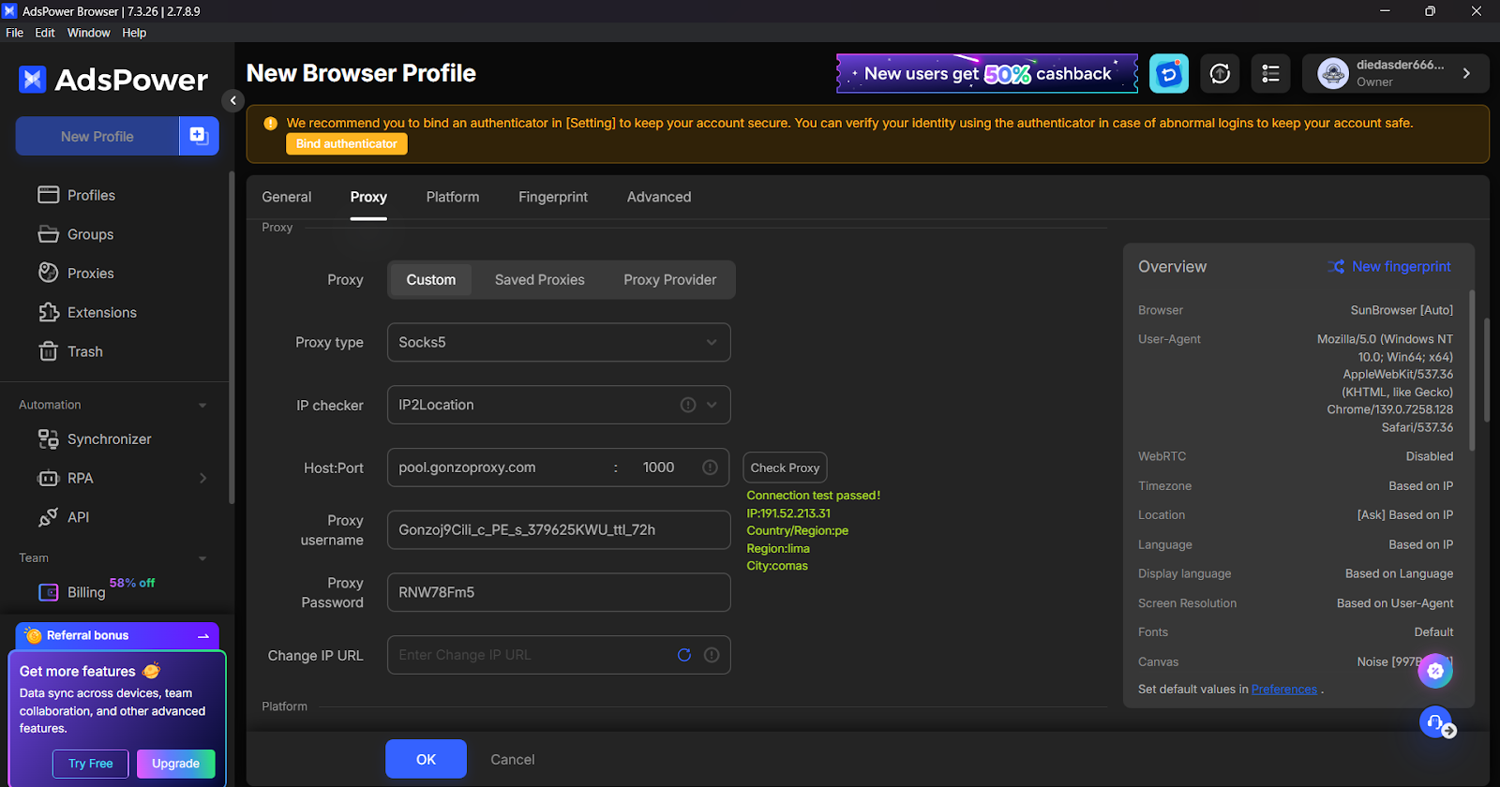Click the info icon in Change IP URL field
This screenshot has width=1500, height=787.
[712, 655]
